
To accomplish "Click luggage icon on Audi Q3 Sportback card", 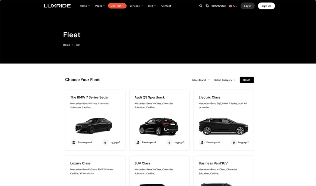I will [x=169, y=142].
